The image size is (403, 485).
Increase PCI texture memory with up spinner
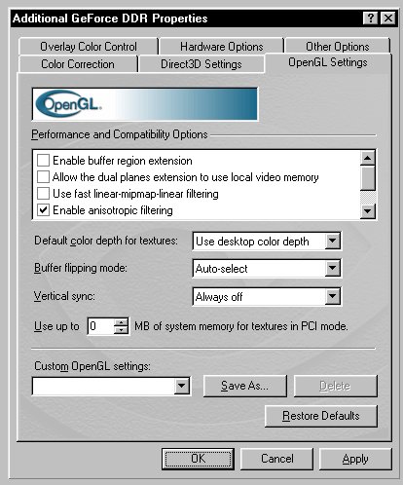pyautogui.click(x=122, y=322)
